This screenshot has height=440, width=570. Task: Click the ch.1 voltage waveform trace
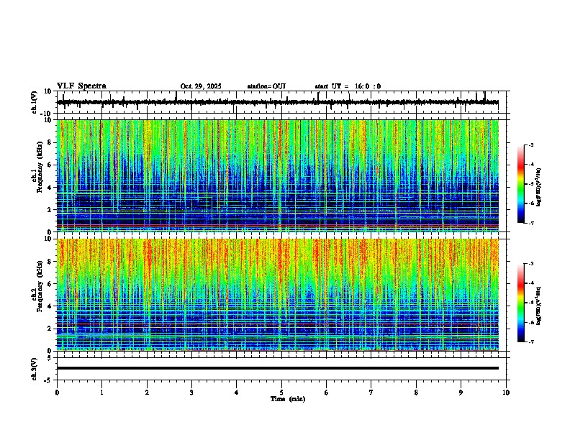277,102
